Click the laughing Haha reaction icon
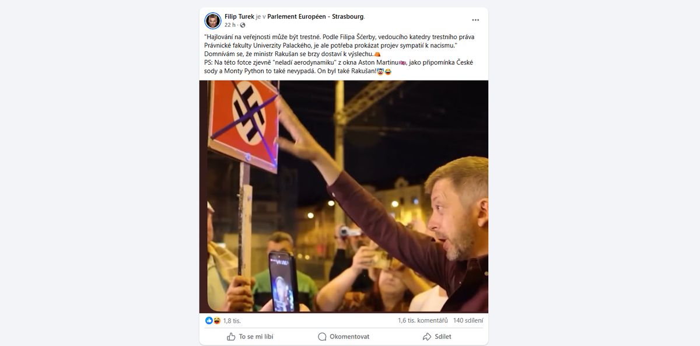700x346 pixels. pyautogui.click(x=216, y=320)
